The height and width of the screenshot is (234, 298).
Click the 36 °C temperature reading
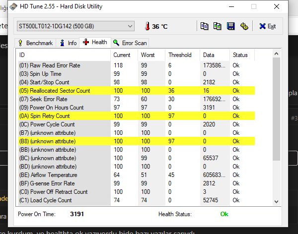click(159, 26)
